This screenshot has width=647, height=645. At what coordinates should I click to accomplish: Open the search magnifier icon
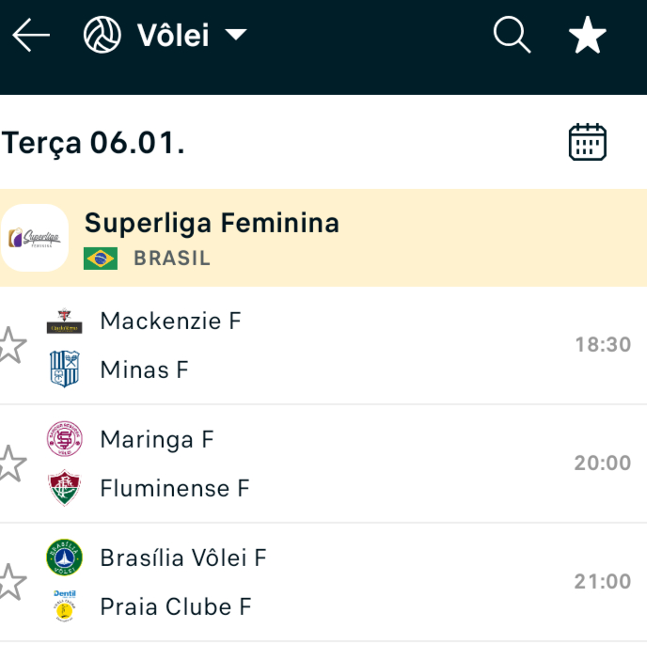(x=512, y=36)
